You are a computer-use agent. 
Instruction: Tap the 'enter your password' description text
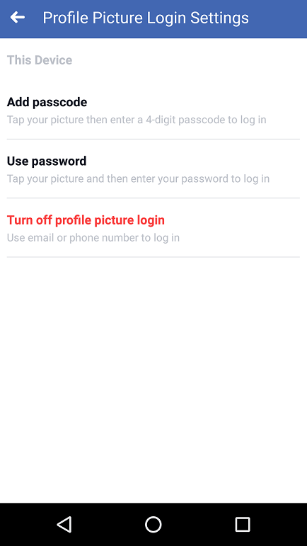[138, 179]
